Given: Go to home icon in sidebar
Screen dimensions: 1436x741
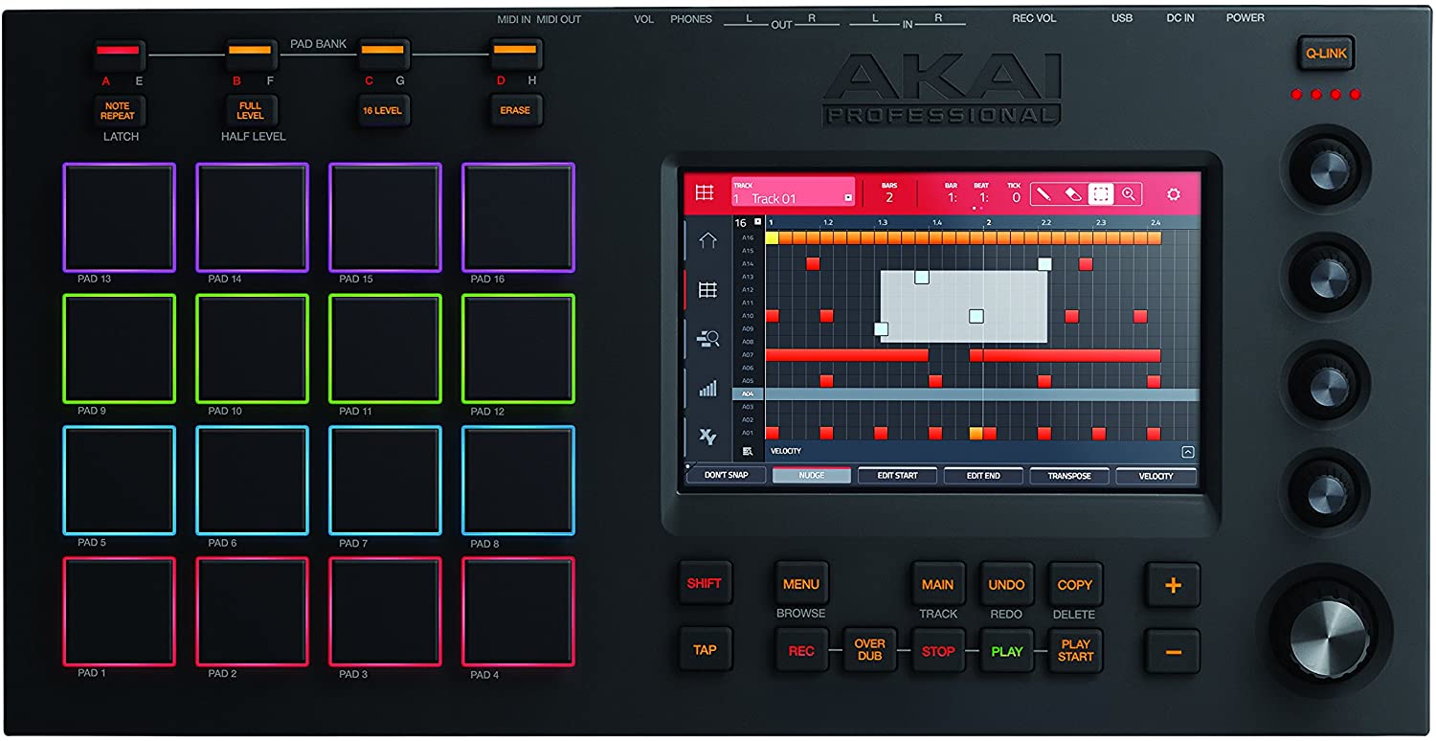Looking at the screenshot, I should 707,241.
